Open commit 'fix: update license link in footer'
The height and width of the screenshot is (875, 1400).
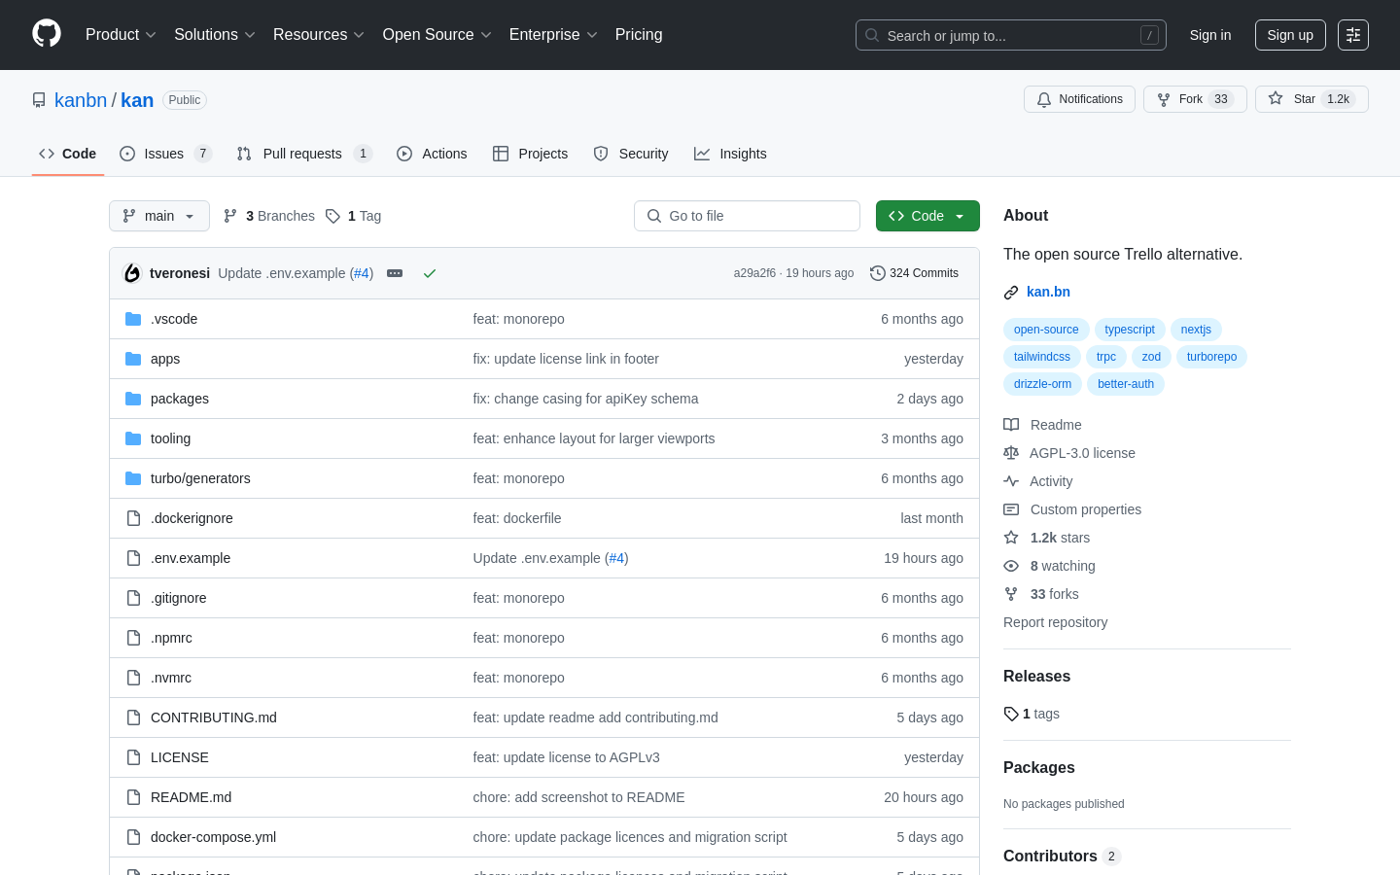coord(566,359)
